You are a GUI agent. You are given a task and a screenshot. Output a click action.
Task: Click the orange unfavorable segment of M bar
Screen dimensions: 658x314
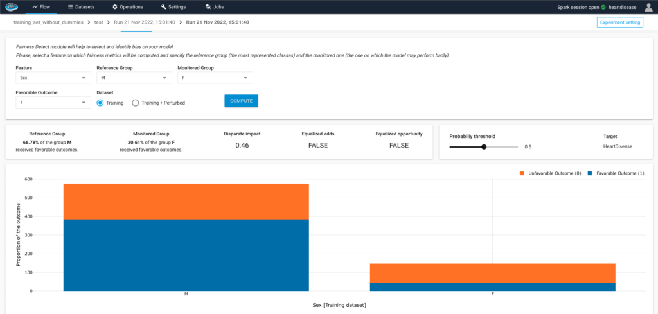[x=186, y=201]
